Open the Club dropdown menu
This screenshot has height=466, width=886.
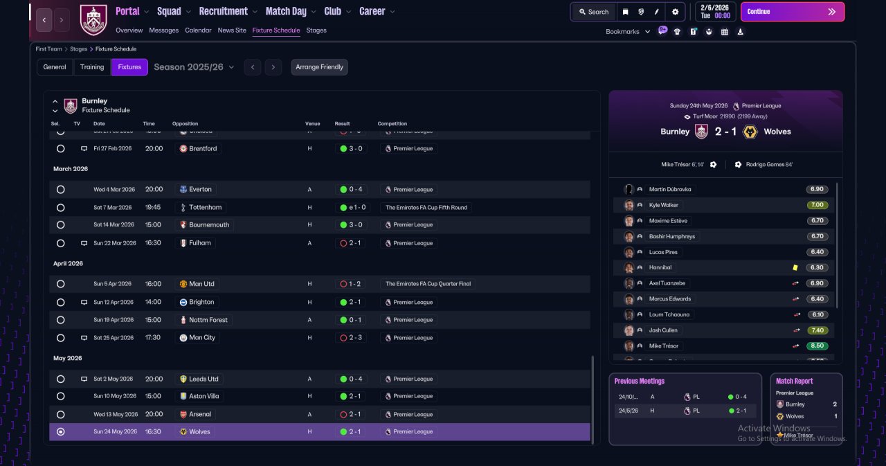[x=338, y=11]
